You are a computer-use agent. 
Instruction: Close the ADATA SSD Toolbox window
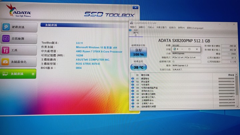tap(135, 7)
